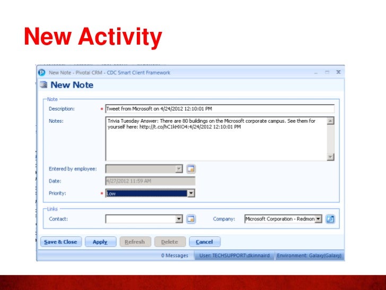The height and width of the screenshot is (290, 386).
Task: Select the Low priority value
Action: coord(146,193)
